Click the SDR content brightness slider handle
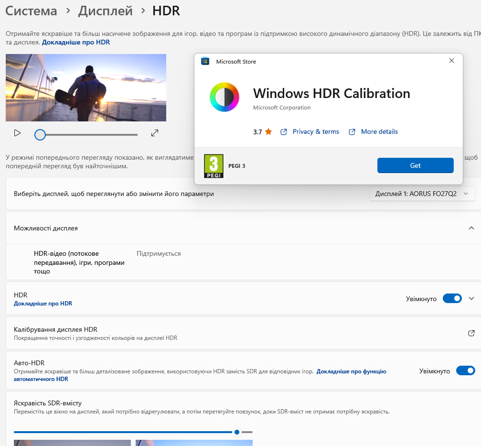The width and height of the screenshot is (481, 446). pos(236,432)
